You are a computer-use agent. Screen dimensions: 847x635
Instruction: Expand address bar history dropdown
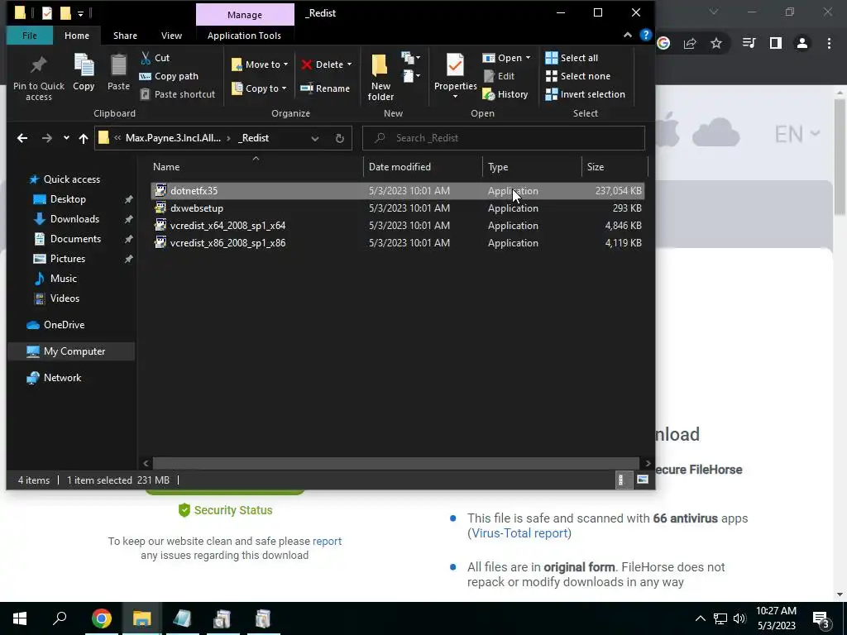coord(315,138)
